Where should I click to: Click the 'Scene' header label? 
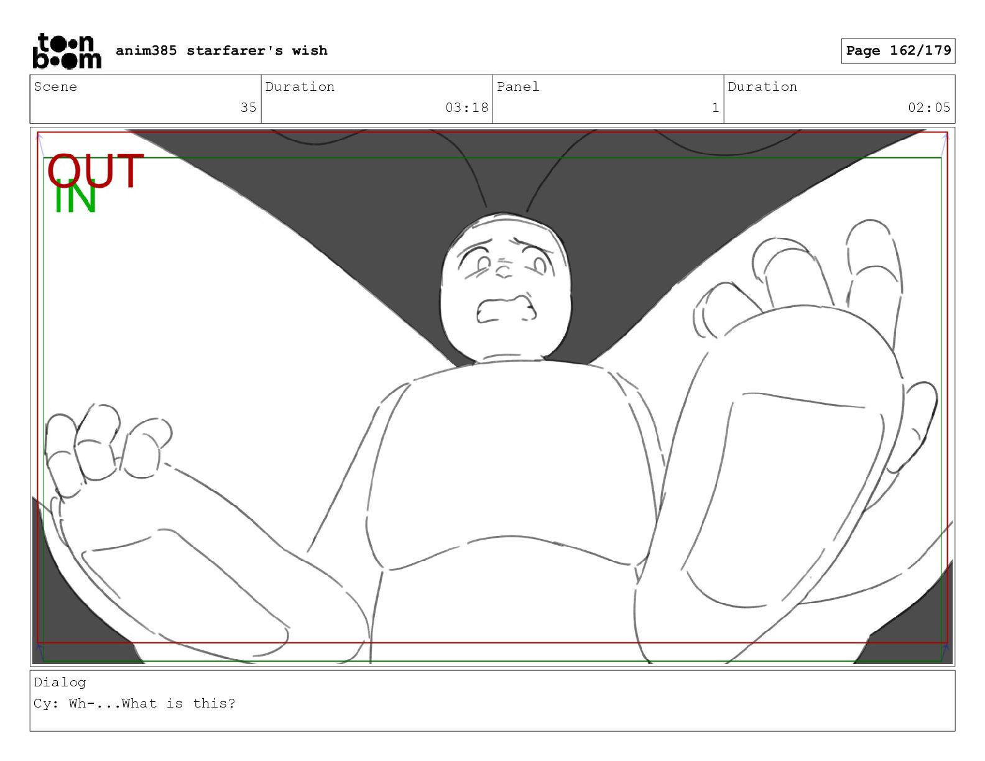point(55,86)
